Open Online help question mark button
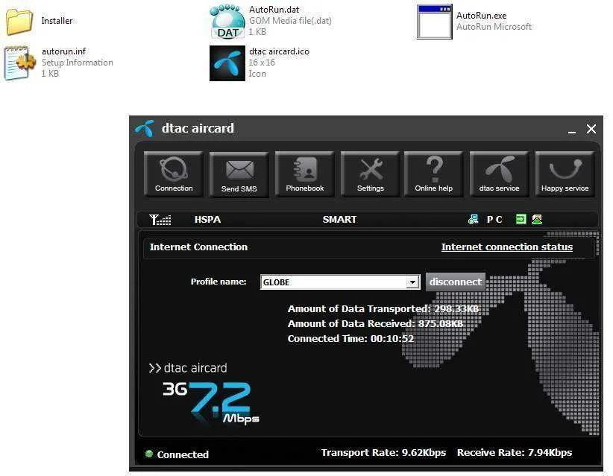 [433, 174]
